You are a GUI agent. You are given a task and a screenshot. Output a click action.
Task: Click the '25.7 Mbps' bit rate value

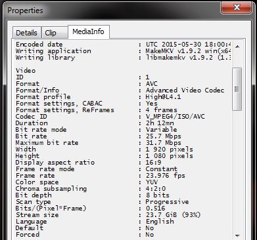click(164, 136)
